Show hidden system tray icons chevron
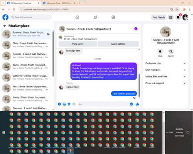Viewport: 193px width, 154px height. tap(167, 132)
